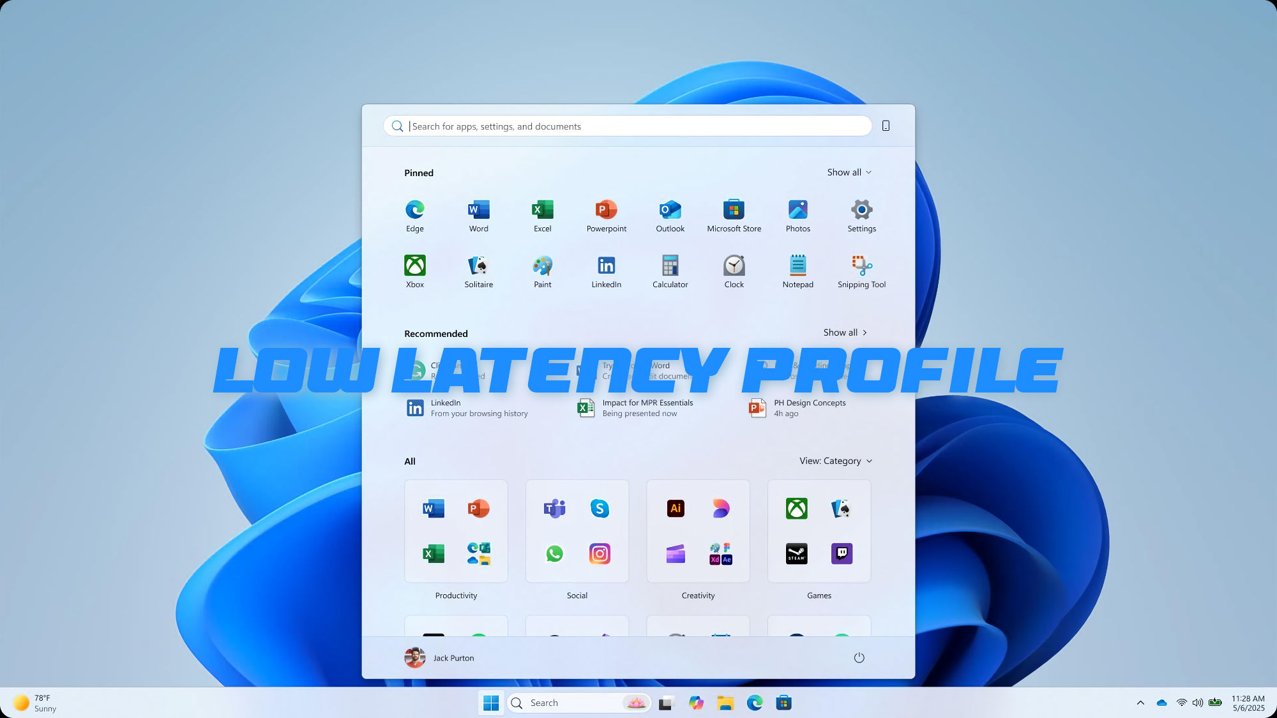
Task: Open Snipping Tool
Action: [862, 272]
